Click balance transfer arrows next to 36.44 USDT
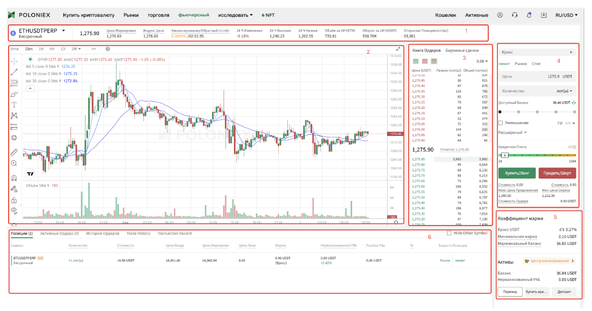 pos(574,103)
